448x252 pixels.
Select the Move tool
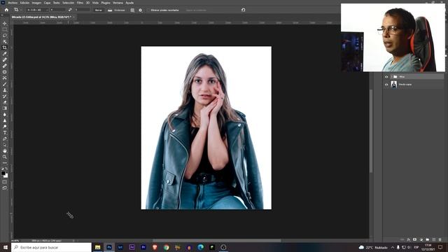5,23
